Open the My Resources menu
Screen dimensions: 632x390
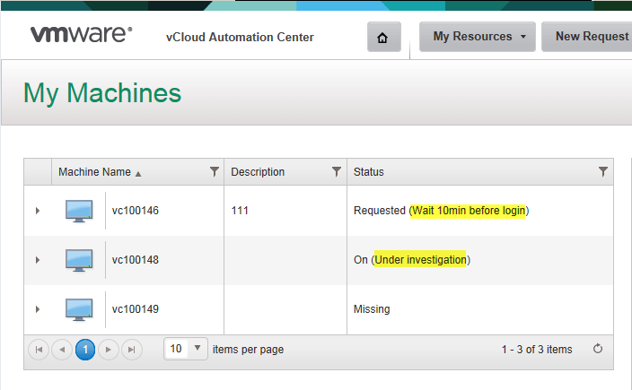pos(477,37)
